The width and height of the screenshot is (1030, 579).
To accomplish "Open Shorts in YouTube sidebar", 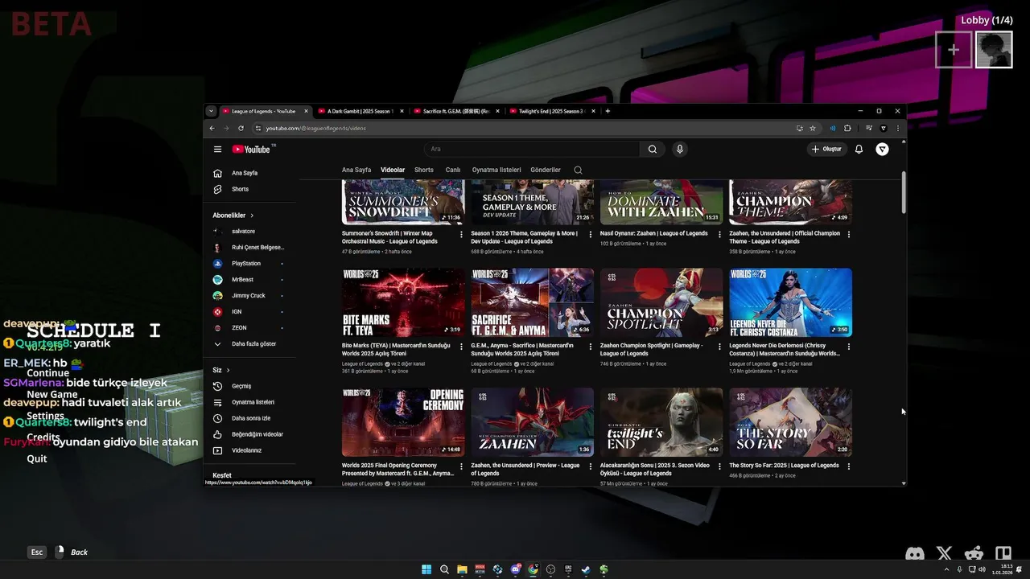I will coord(251,189).
